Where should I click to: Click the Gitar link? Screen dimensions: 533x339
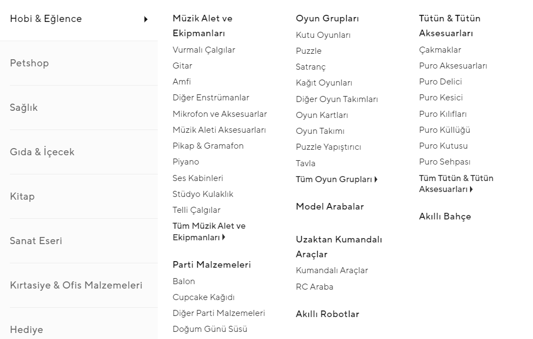point(182,66)
